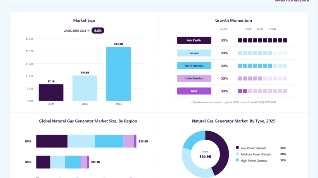Click the 2026 row label in region chart
Viewport: 318px width, 178px height.
pos(28,162)
